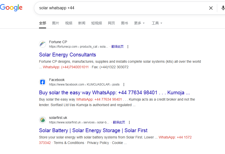225x154 pixels.
Task: Clear the search box with X icon
Action: pos(211,8)
